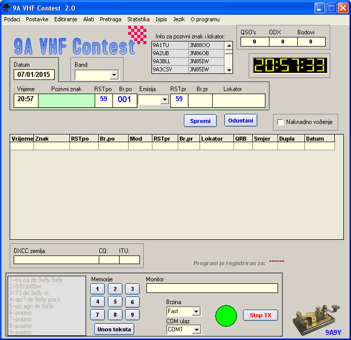Click the Lokator input field
The width and height of the screenshot is (351, 340).
tap(239, 101)
